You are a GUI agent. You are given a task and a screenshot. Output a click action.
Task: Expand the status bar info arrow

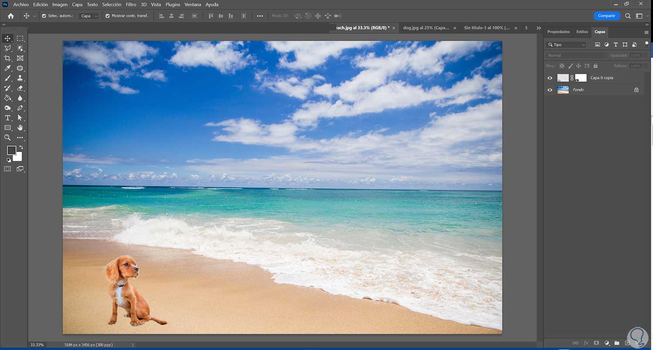click(133, 345)
